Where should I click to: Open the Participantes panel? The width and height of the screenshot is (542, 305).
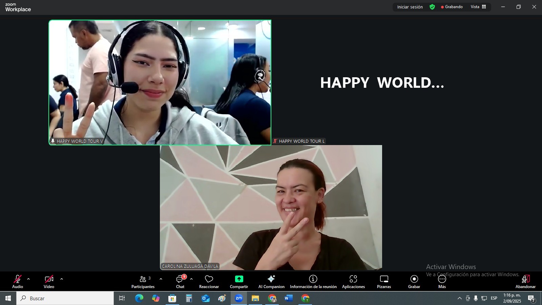(143, 279)
